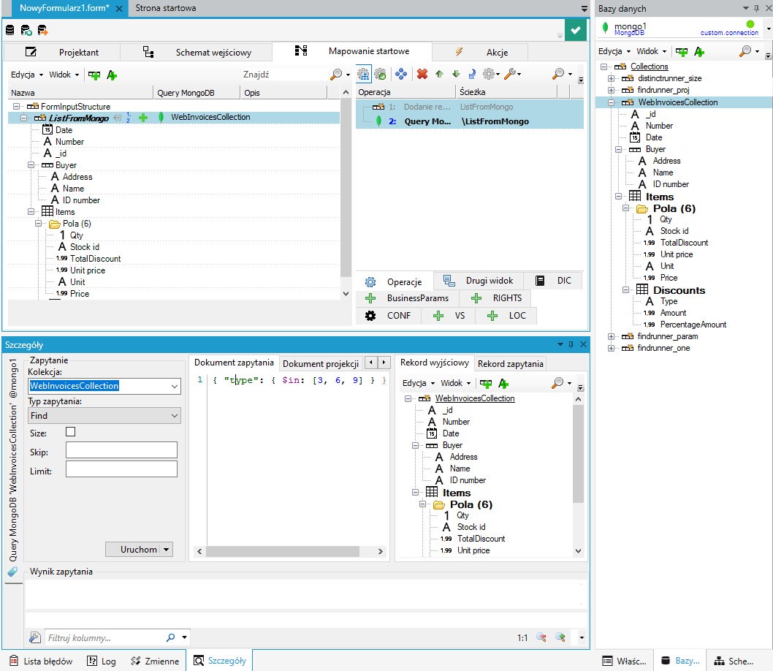Screen dimensions: 773x671
Task: Click the blue curved arrow icon in operations toolbar
Action: (x=472, y=74)
